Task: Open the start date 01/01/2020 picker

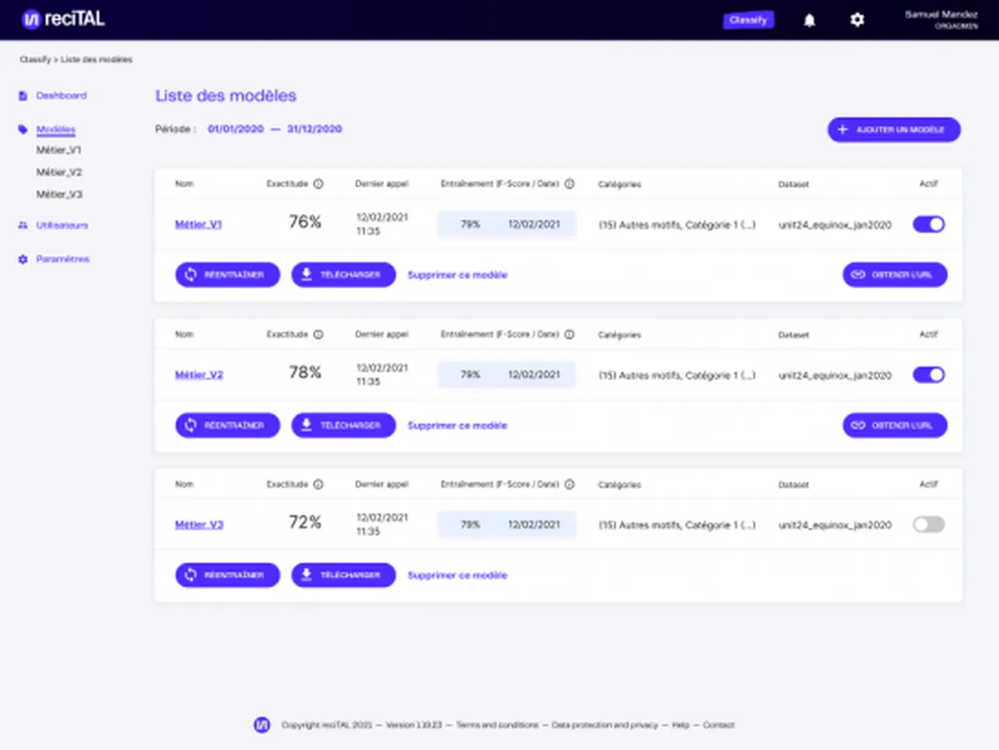Action: (236, 129)
